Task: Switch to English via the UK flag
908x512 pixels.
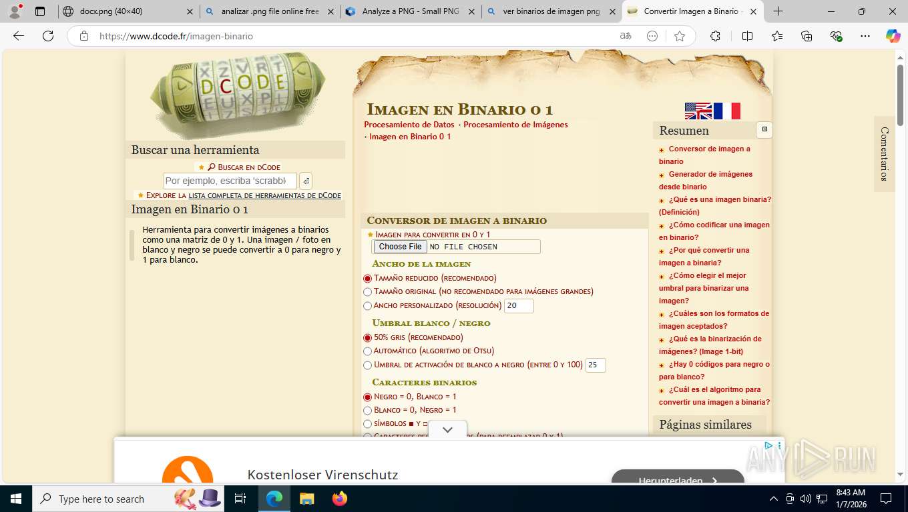Action: coord(698,111)
